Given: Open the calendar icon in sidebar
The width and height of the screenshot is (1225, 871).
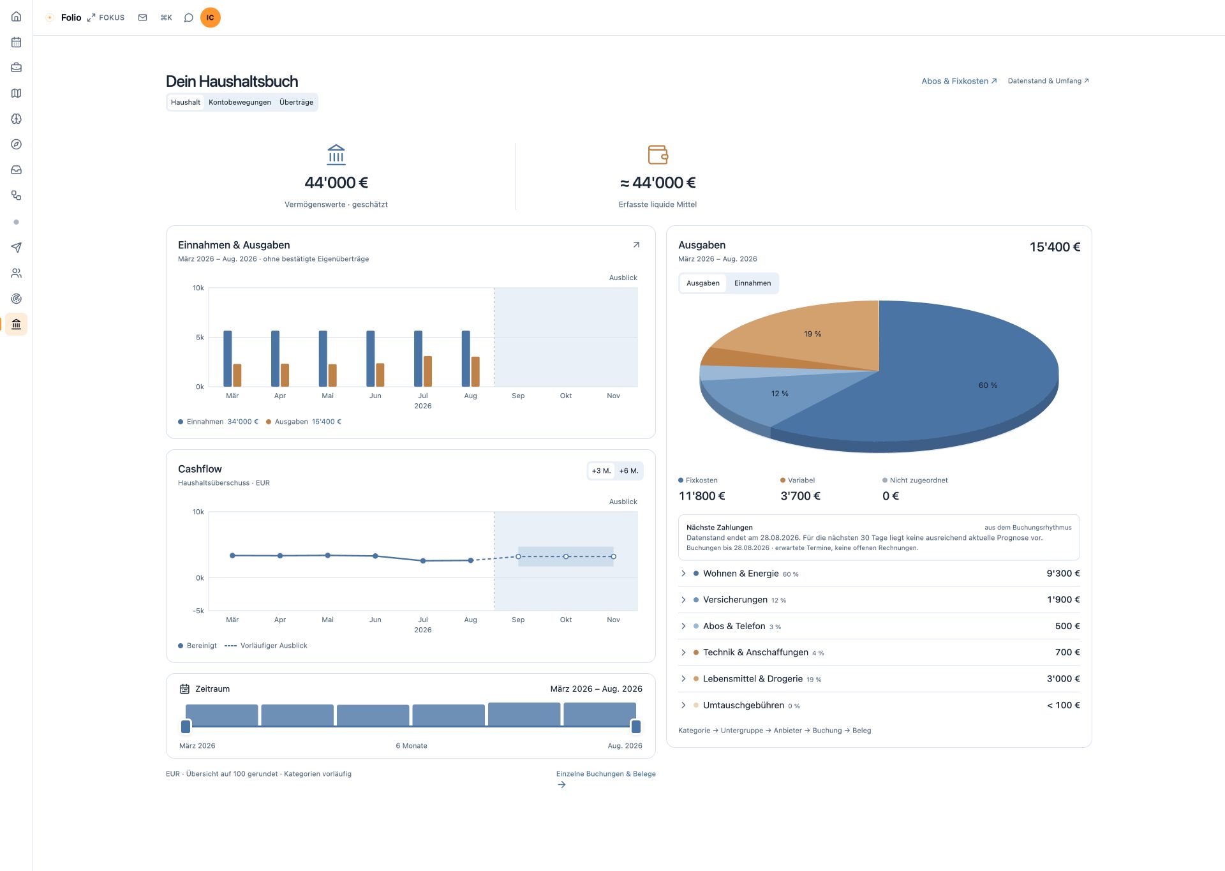Looking at the screenshot, I should (x=17, y=42).
